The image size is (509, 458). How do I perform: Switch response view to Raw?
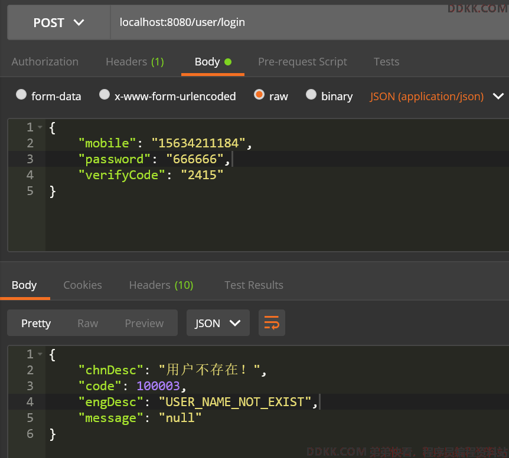[87, 324]
